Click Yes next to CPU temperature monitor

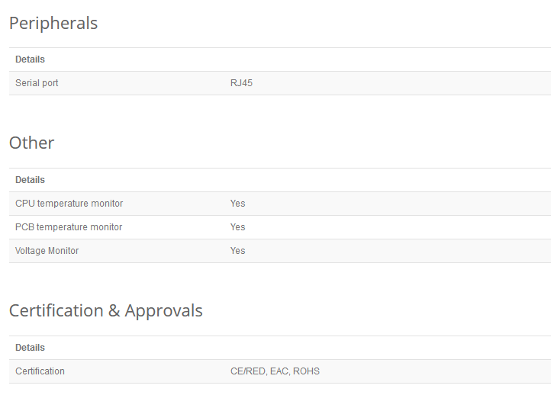pyautogui.click(x=238, y=204)
